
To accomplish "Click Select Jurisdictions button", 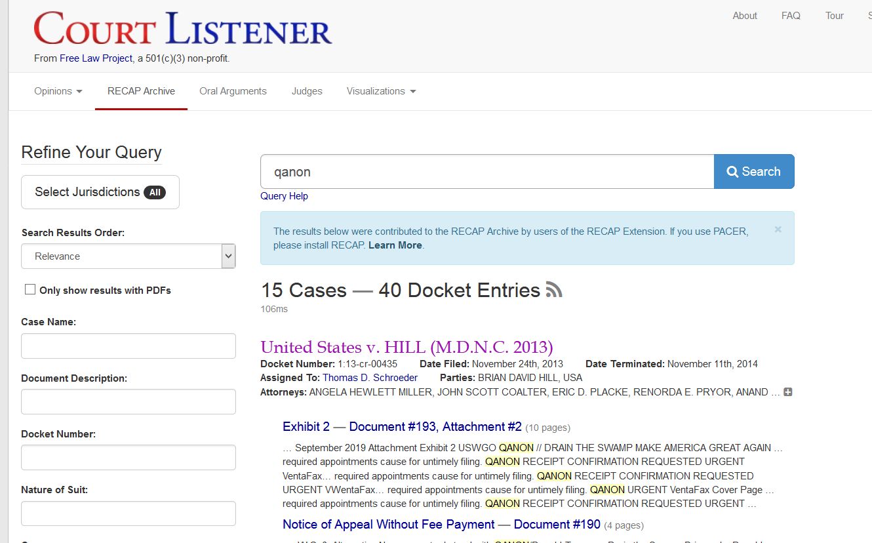I will point(100,192).
